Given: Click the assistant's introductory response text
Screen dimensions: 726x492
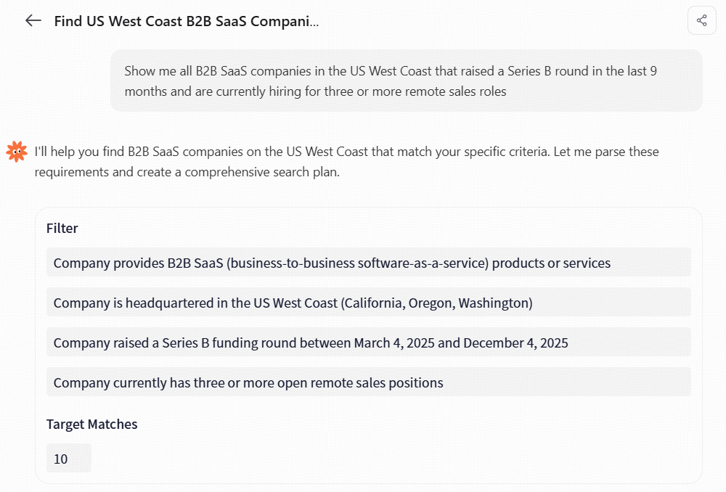Looking at the screenshot, I should (346, 162).
